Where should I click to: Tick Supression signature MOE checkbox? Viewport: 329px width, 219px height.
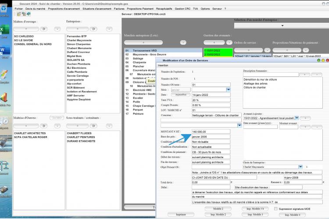coord(276,209)
